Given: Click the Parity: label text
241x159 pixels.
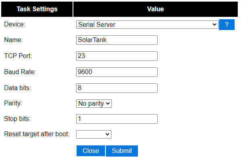Looking at the screenshot, I should pyautogui.click(x=13, y=103).
